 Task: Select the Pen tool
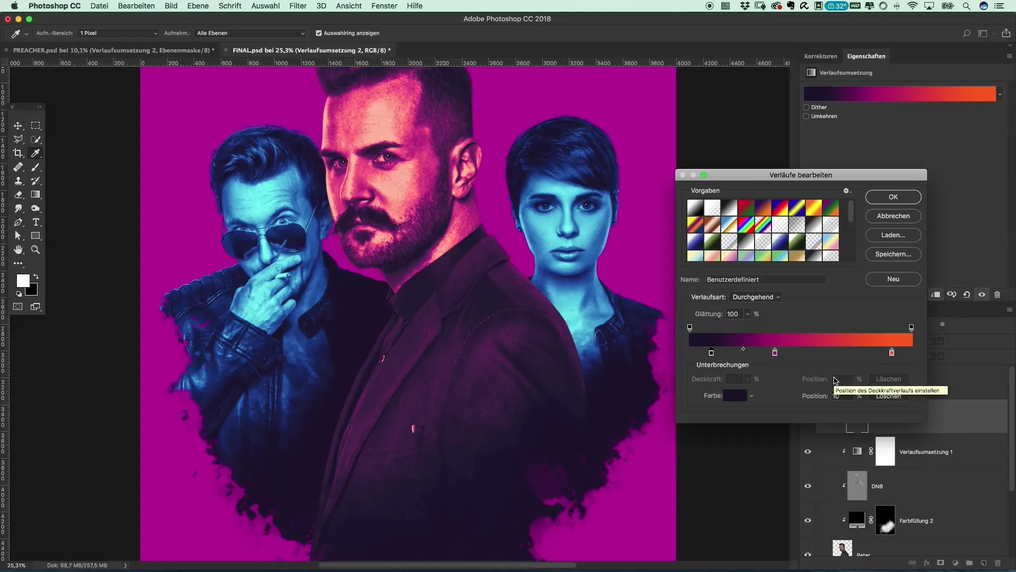pos(18,222)
